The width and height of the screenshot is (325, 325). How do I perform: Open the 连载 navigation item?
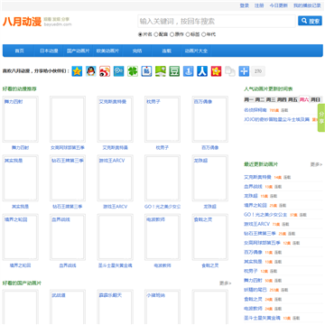point(166,51)
